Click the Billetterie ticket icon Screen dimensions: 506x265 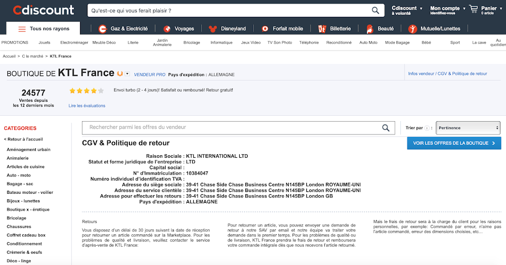(x=322, y=29)
